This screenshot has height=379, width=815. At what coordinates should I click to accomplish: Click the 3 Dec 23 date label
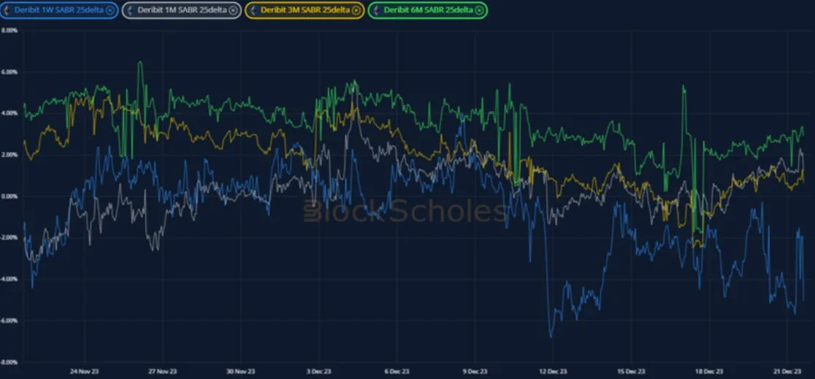tap(318, 372)
